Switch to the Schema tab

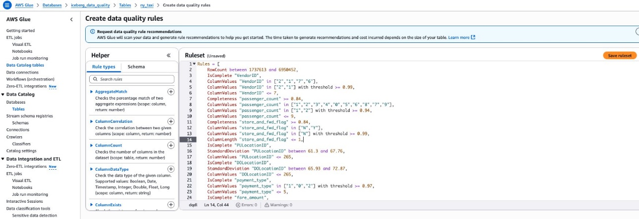[136, 67]
